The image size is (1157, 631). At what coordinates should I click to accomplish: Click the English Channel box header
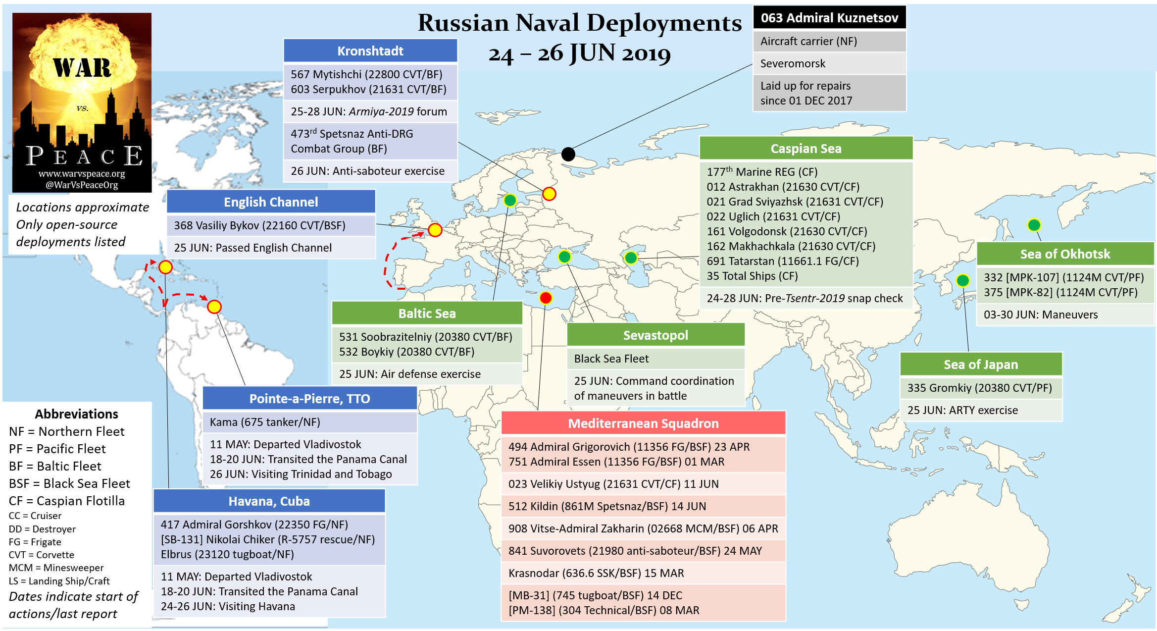pos(271,202)
